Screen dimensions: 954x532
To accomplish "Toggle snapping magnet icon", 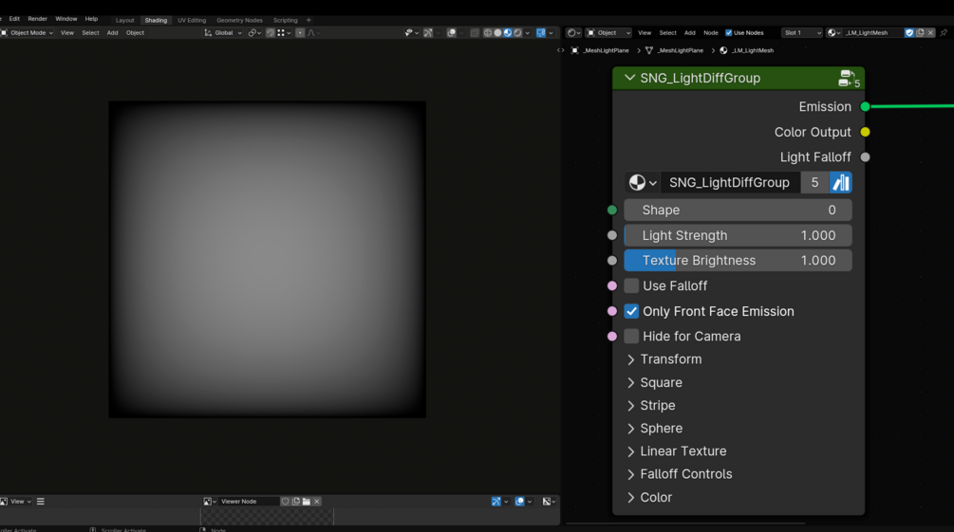I will pos(271,33).
